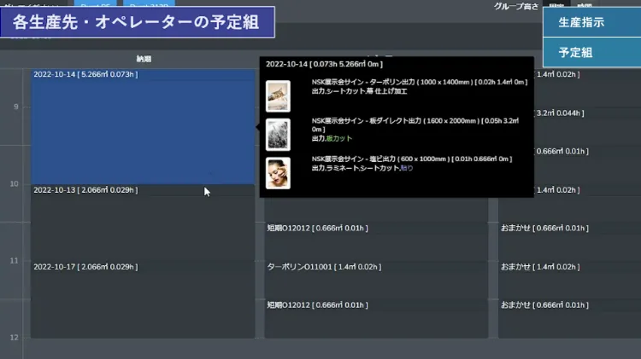Click the 11 o'clock time axis label
The image size is (641, 359).
point(15,261)
